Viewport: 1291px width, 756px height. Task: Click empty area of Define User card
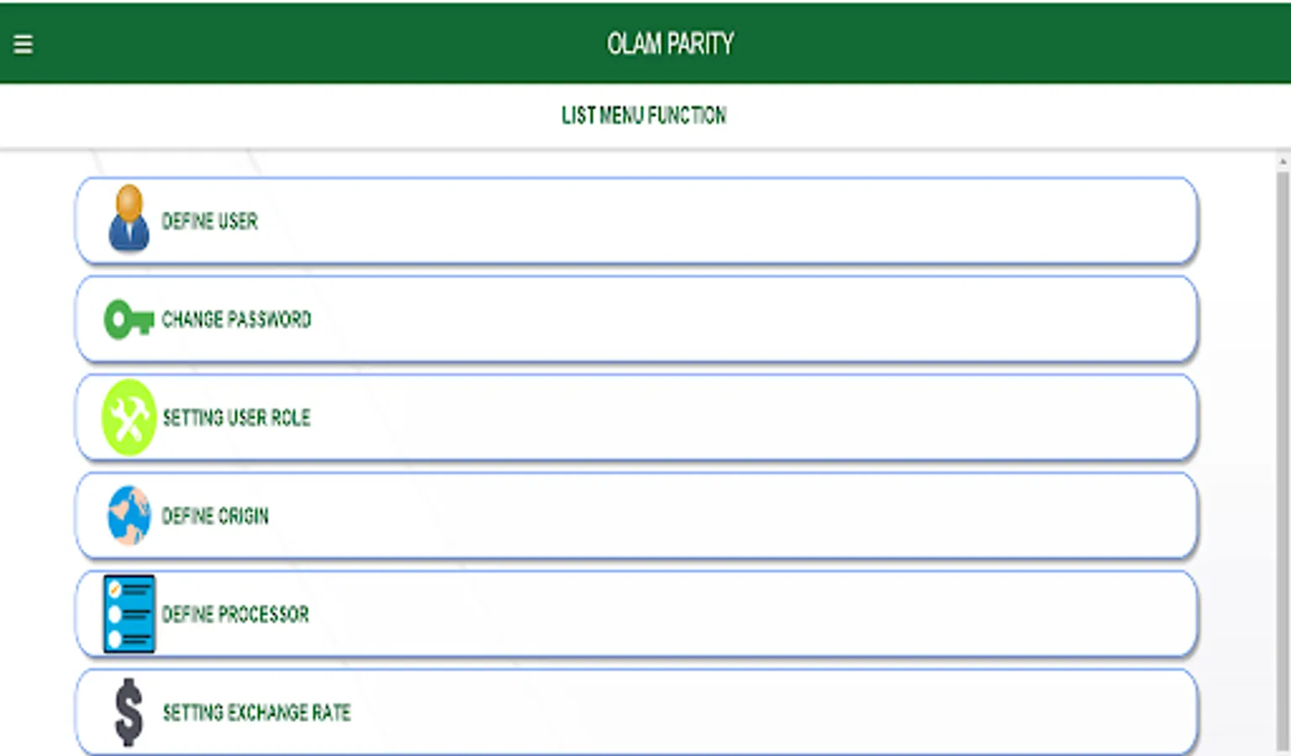[x=714, y=221]
